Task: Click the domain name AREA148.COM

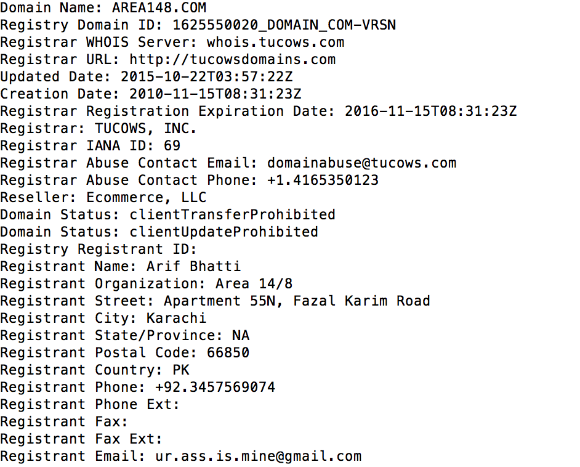Action: 159,7
